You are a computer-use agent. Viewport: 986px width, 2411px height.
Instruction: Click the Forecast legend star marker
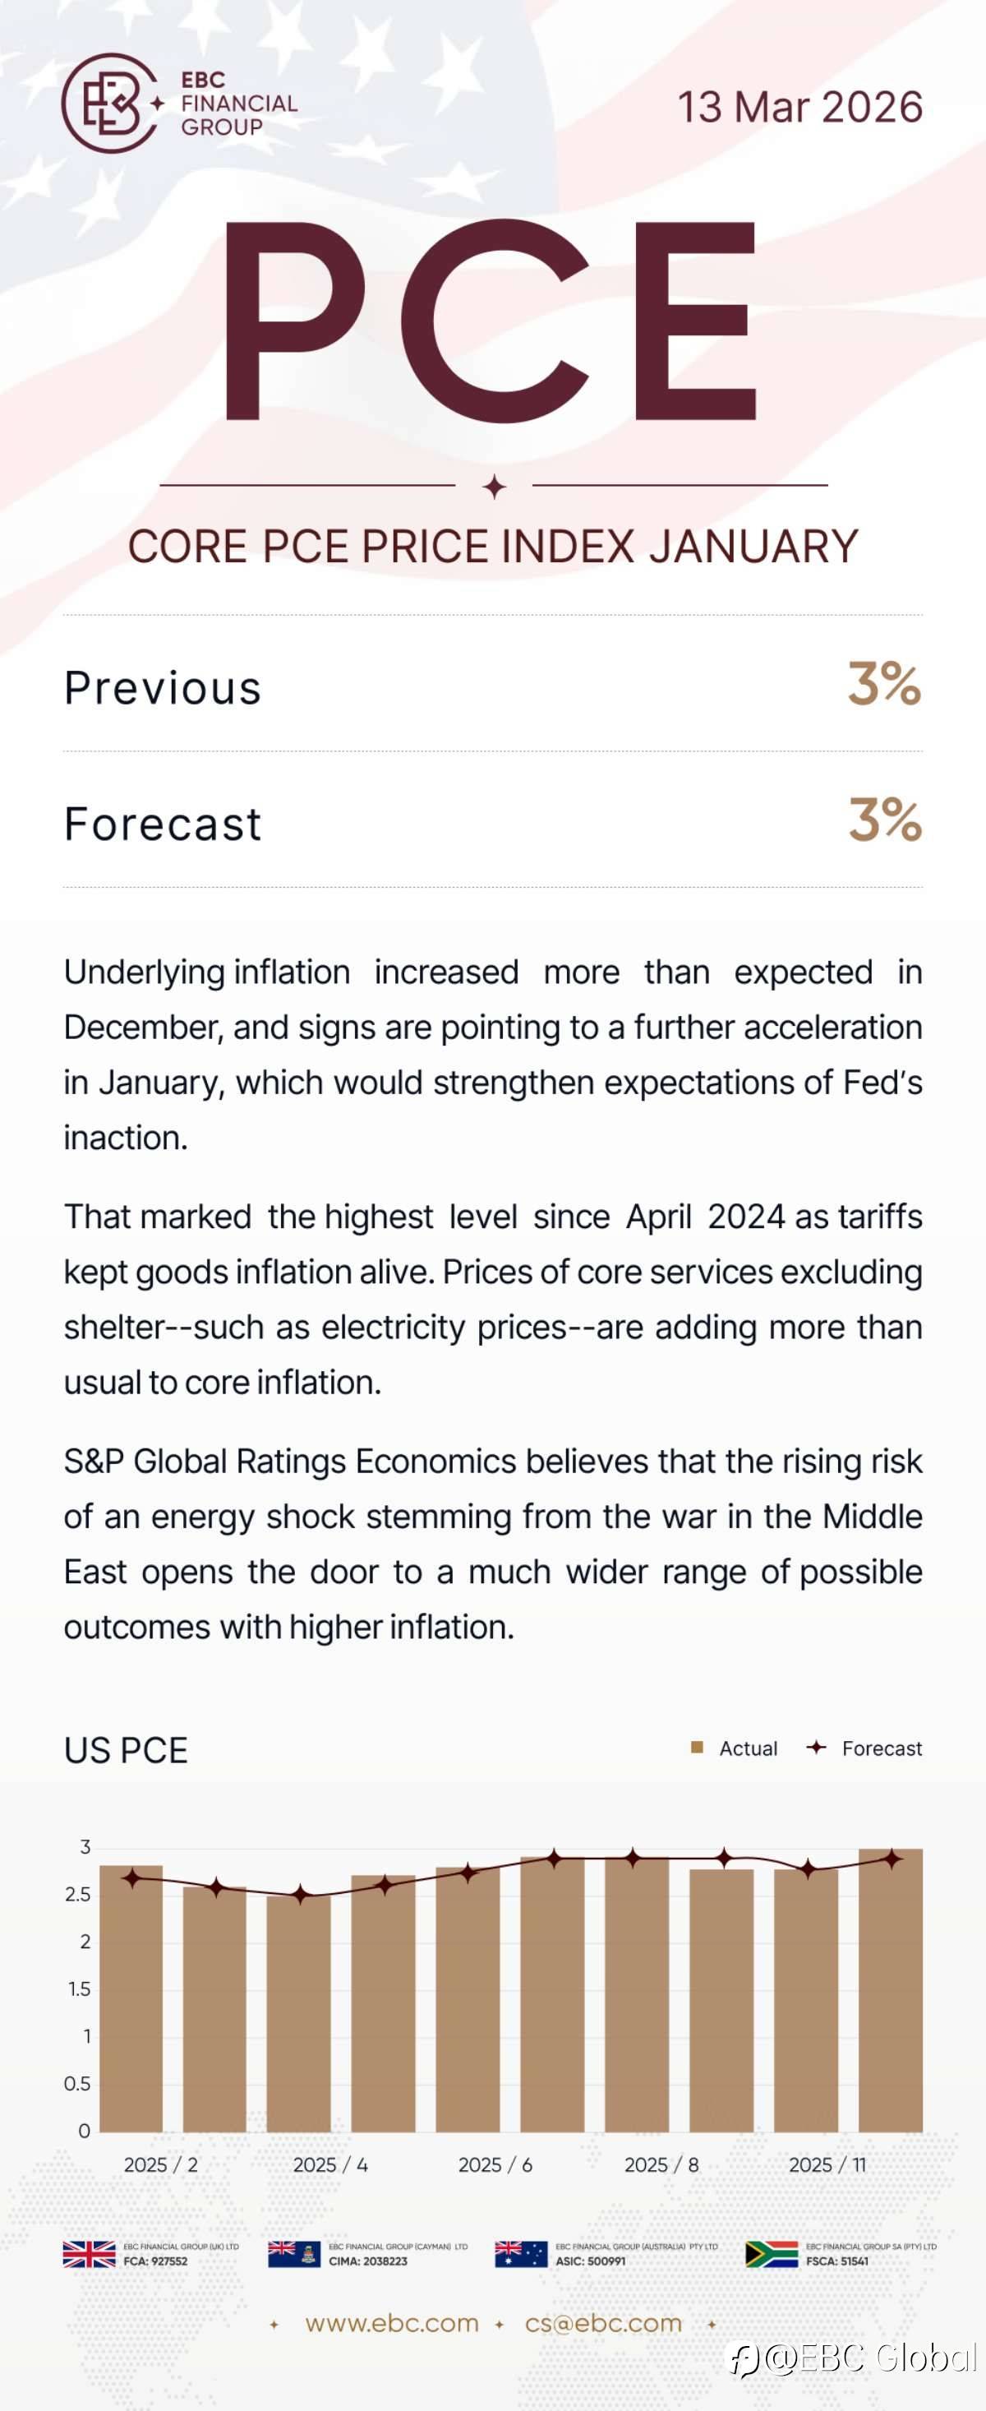(x=817, y=1748)
